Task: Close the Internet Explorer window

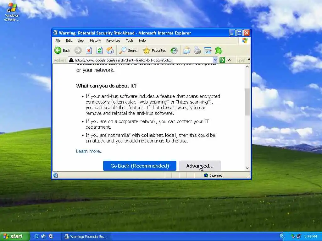Action: pos(247,33)
